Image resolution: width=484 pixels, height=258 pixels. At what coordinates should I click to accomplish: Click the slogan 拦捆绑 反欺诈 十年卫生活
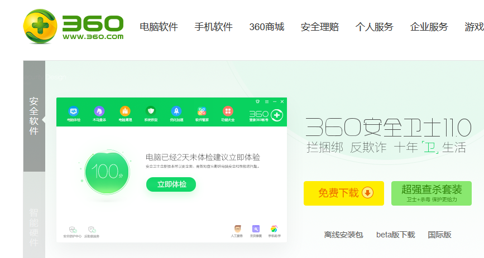tap(386, 147)
